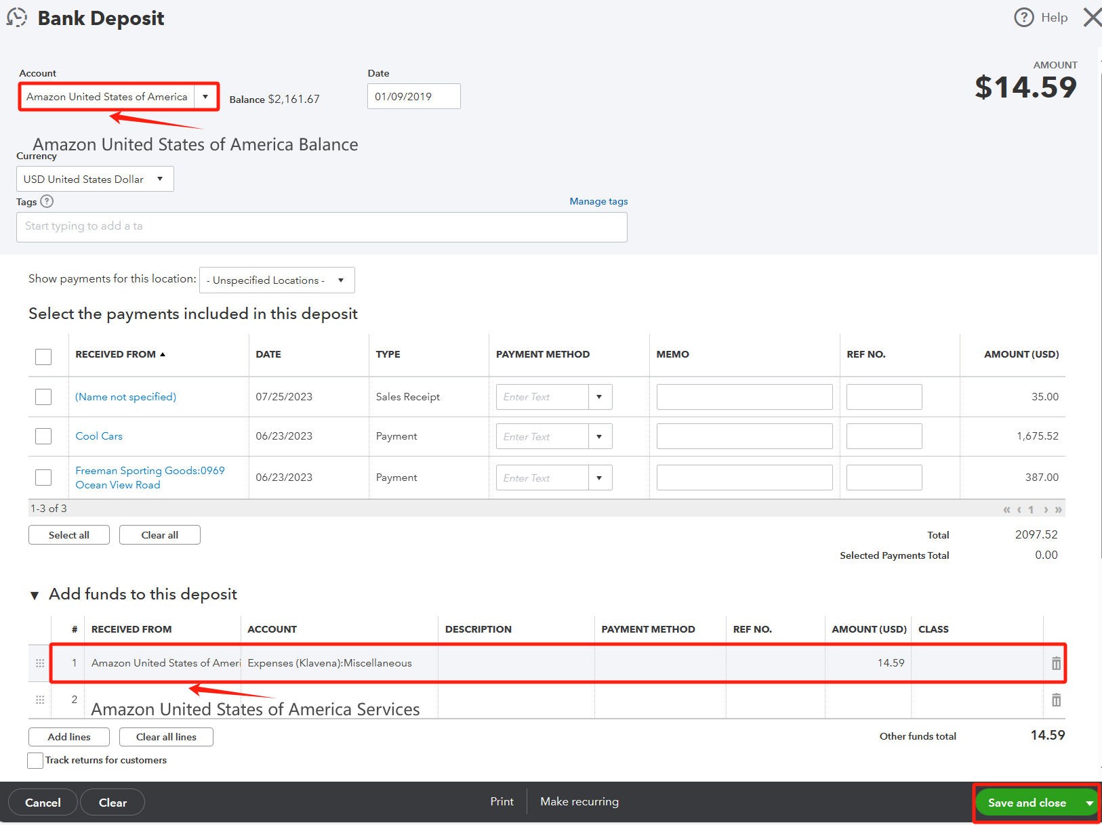Close the Bank Deposit window
The image size is (1102, 825).
[1092, 18]
